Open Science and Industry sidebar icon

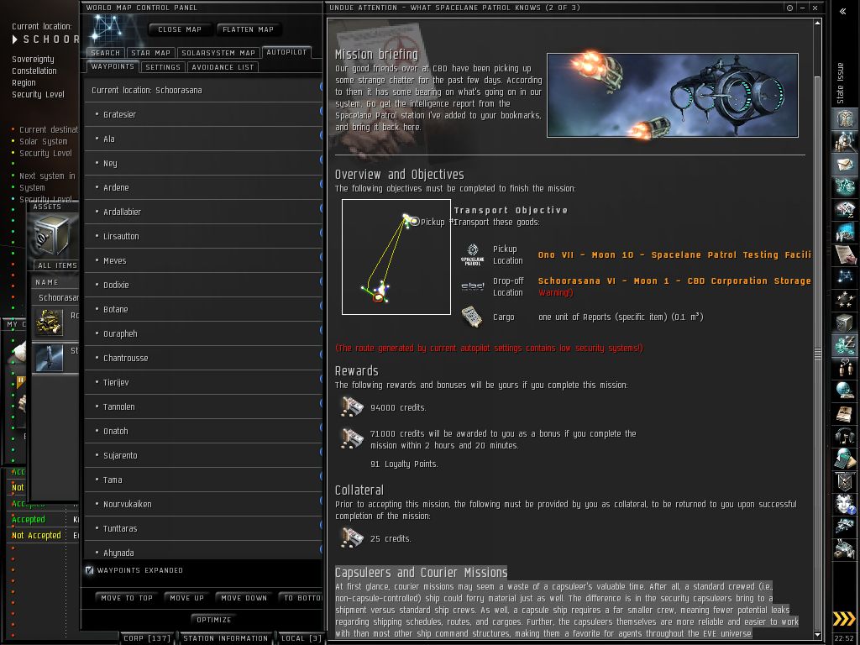845,232
